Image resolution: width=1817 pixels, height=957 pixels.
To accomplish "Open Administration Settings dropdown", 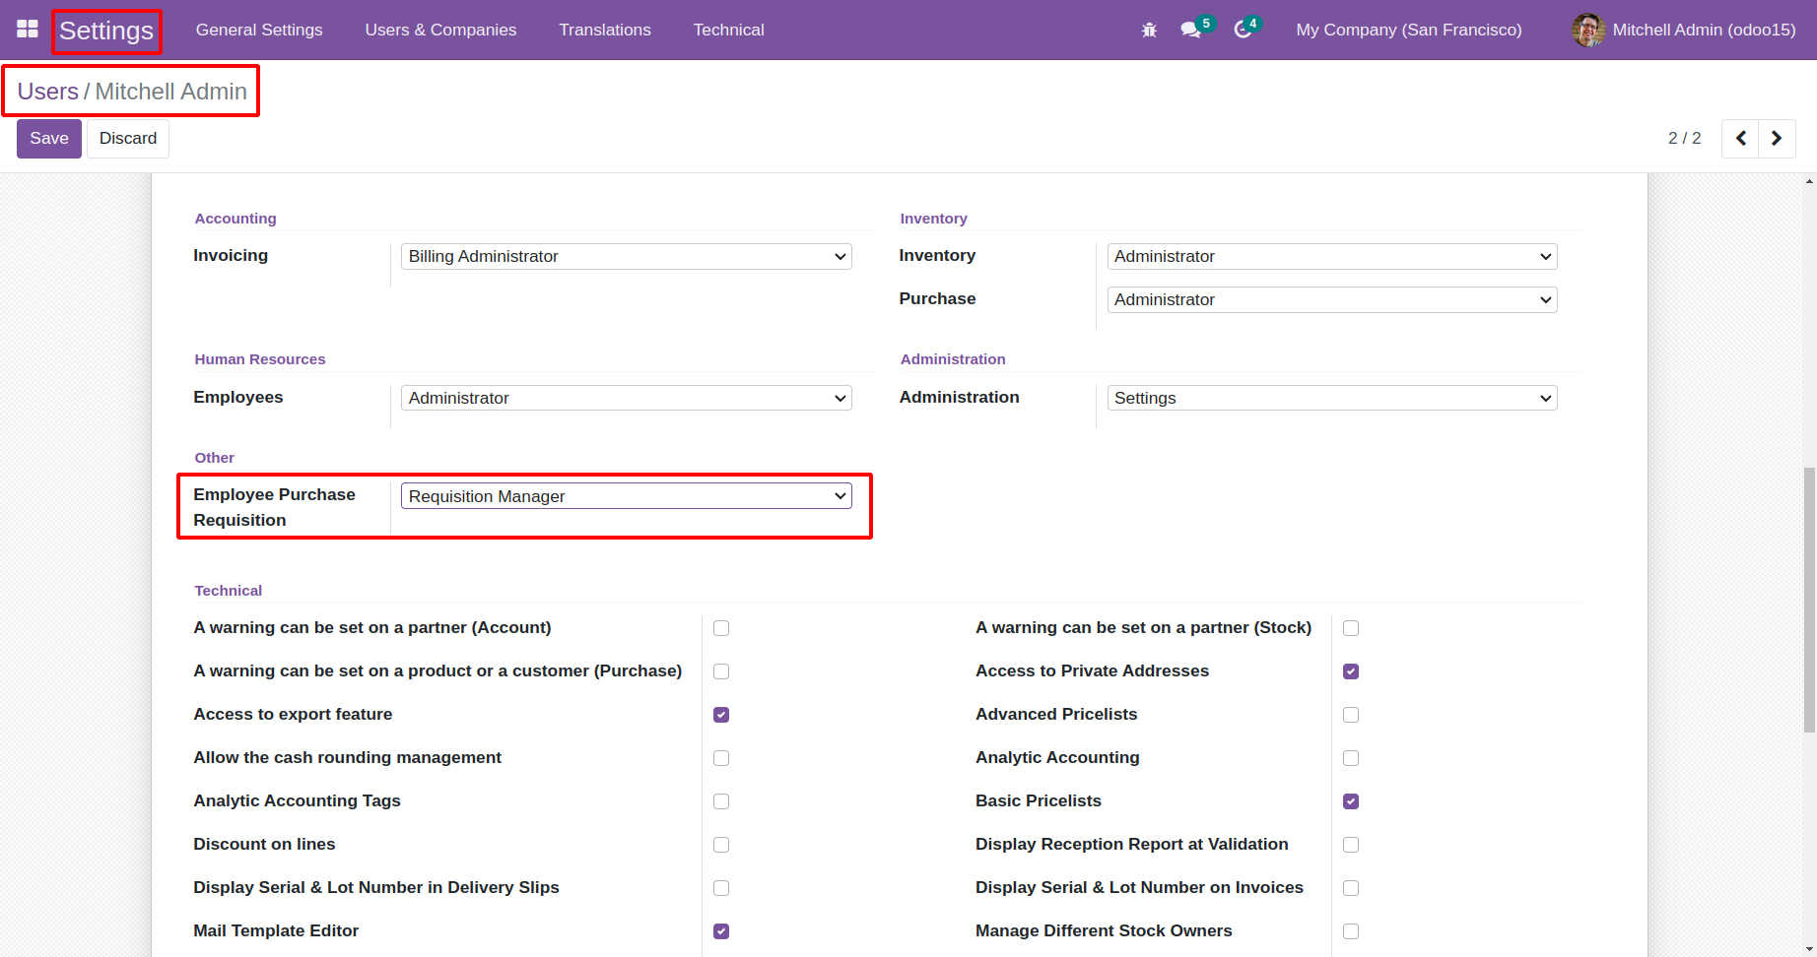I will 1332,398.
